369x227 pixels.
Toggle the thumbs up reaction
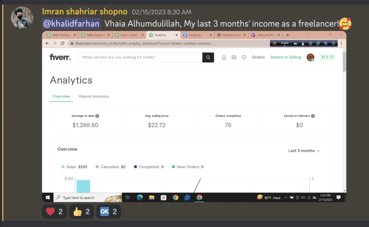pyautogui.click(x=81, y=212)
